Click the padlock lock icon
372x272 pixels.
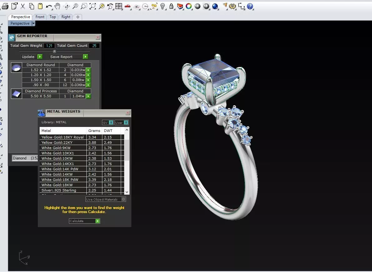pyautogui.click(x=171, y=6)
